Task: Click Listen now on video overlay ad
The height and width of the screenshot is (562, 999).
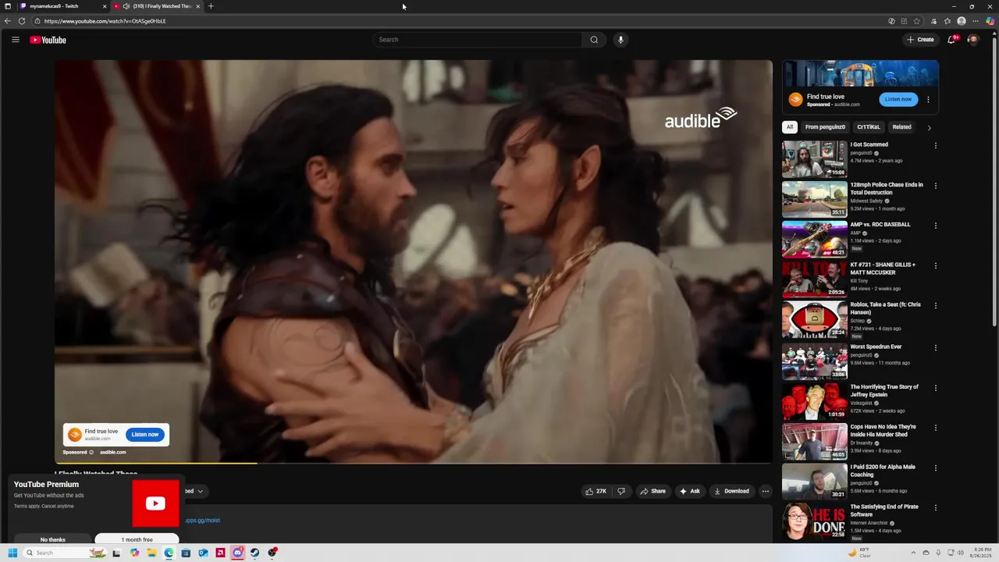Action: click(x=145, y=435)
